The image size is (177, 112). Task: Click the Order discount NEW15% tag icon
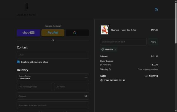click(x=101, y=65)
